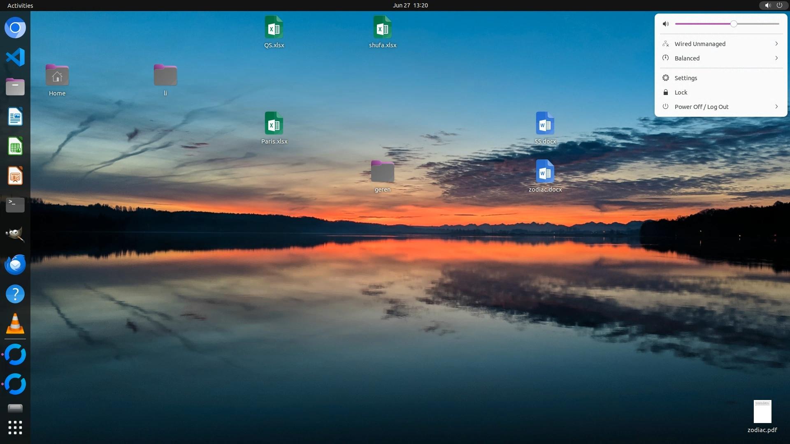Click the date and time clock
This screenshot has width=790, height=444.
click(410, 5)
